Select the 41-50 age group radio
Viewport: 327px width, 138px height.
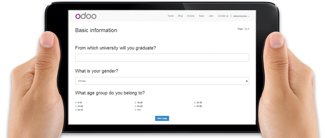(136, 106)
